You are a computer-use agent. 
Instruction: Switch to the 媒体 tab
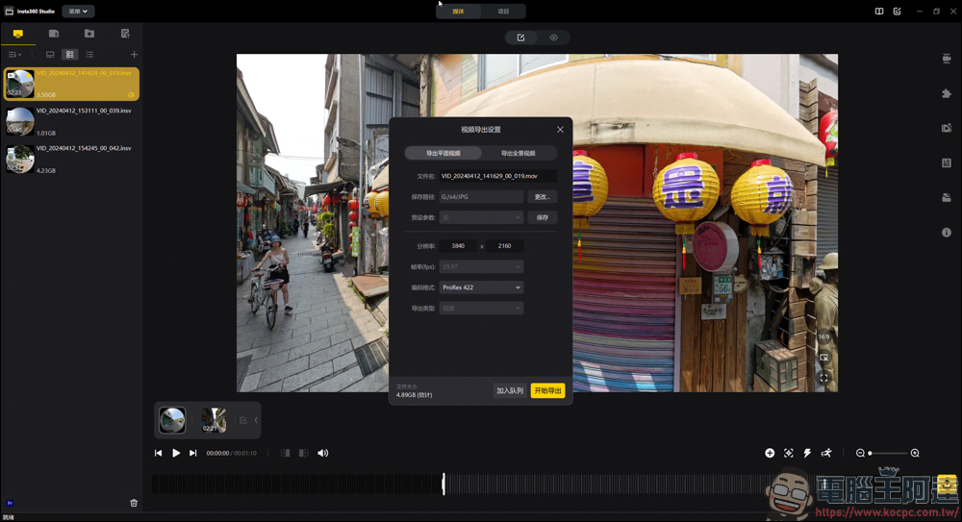(x=458, y=11)
